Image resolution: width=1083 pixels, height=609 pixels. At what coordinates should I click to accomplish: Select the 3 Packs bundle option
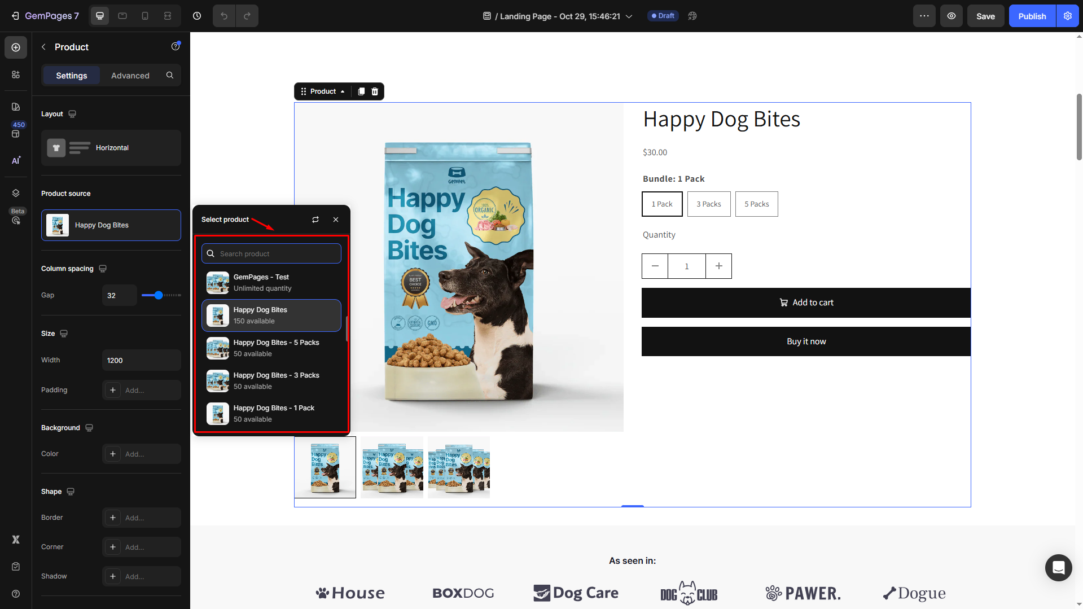(708, 204)
